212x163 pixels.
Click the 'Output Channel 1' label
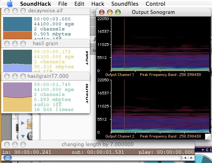(x=119, y=75)
